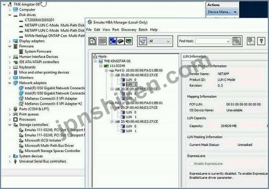Click the capacity value 204829 MB
The image size is (269, 189).
(228, 126)
